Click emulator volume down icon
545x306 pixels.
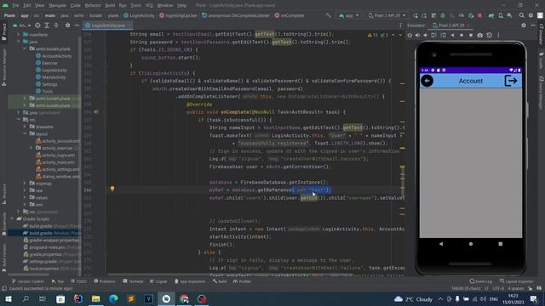426,35
